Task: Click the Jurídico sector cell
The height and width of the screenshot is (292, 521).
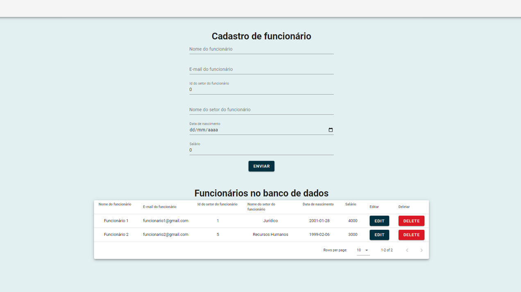Action: [x=270, y=221]
